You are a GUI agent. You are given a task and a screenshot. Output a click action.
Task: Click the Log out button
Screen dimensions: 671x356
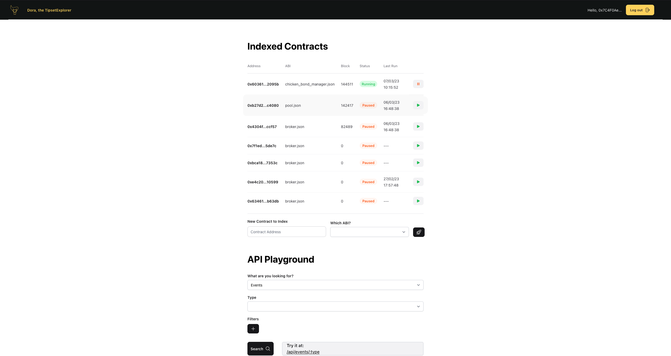(x=640, y=10)
